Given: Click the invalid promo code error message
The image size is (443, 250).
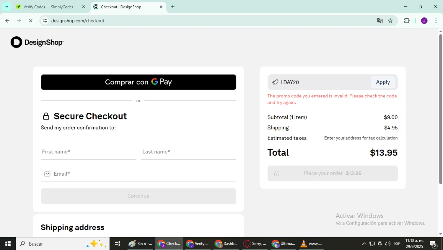Looking at the screenshot, I should [332, 99].
